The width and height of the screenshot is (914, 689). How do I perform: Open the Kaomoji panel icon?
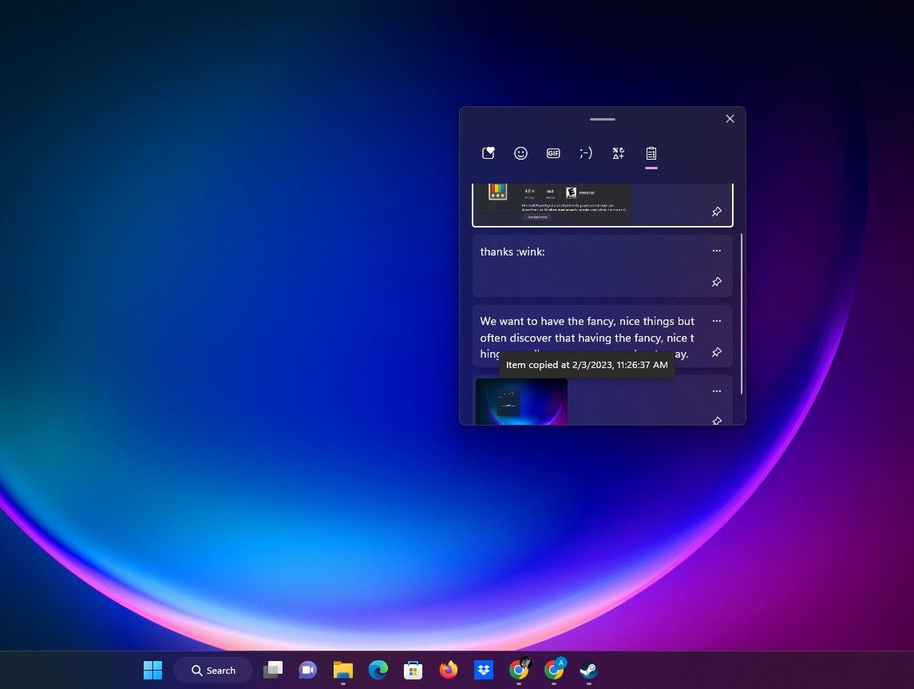coord(586,152)
